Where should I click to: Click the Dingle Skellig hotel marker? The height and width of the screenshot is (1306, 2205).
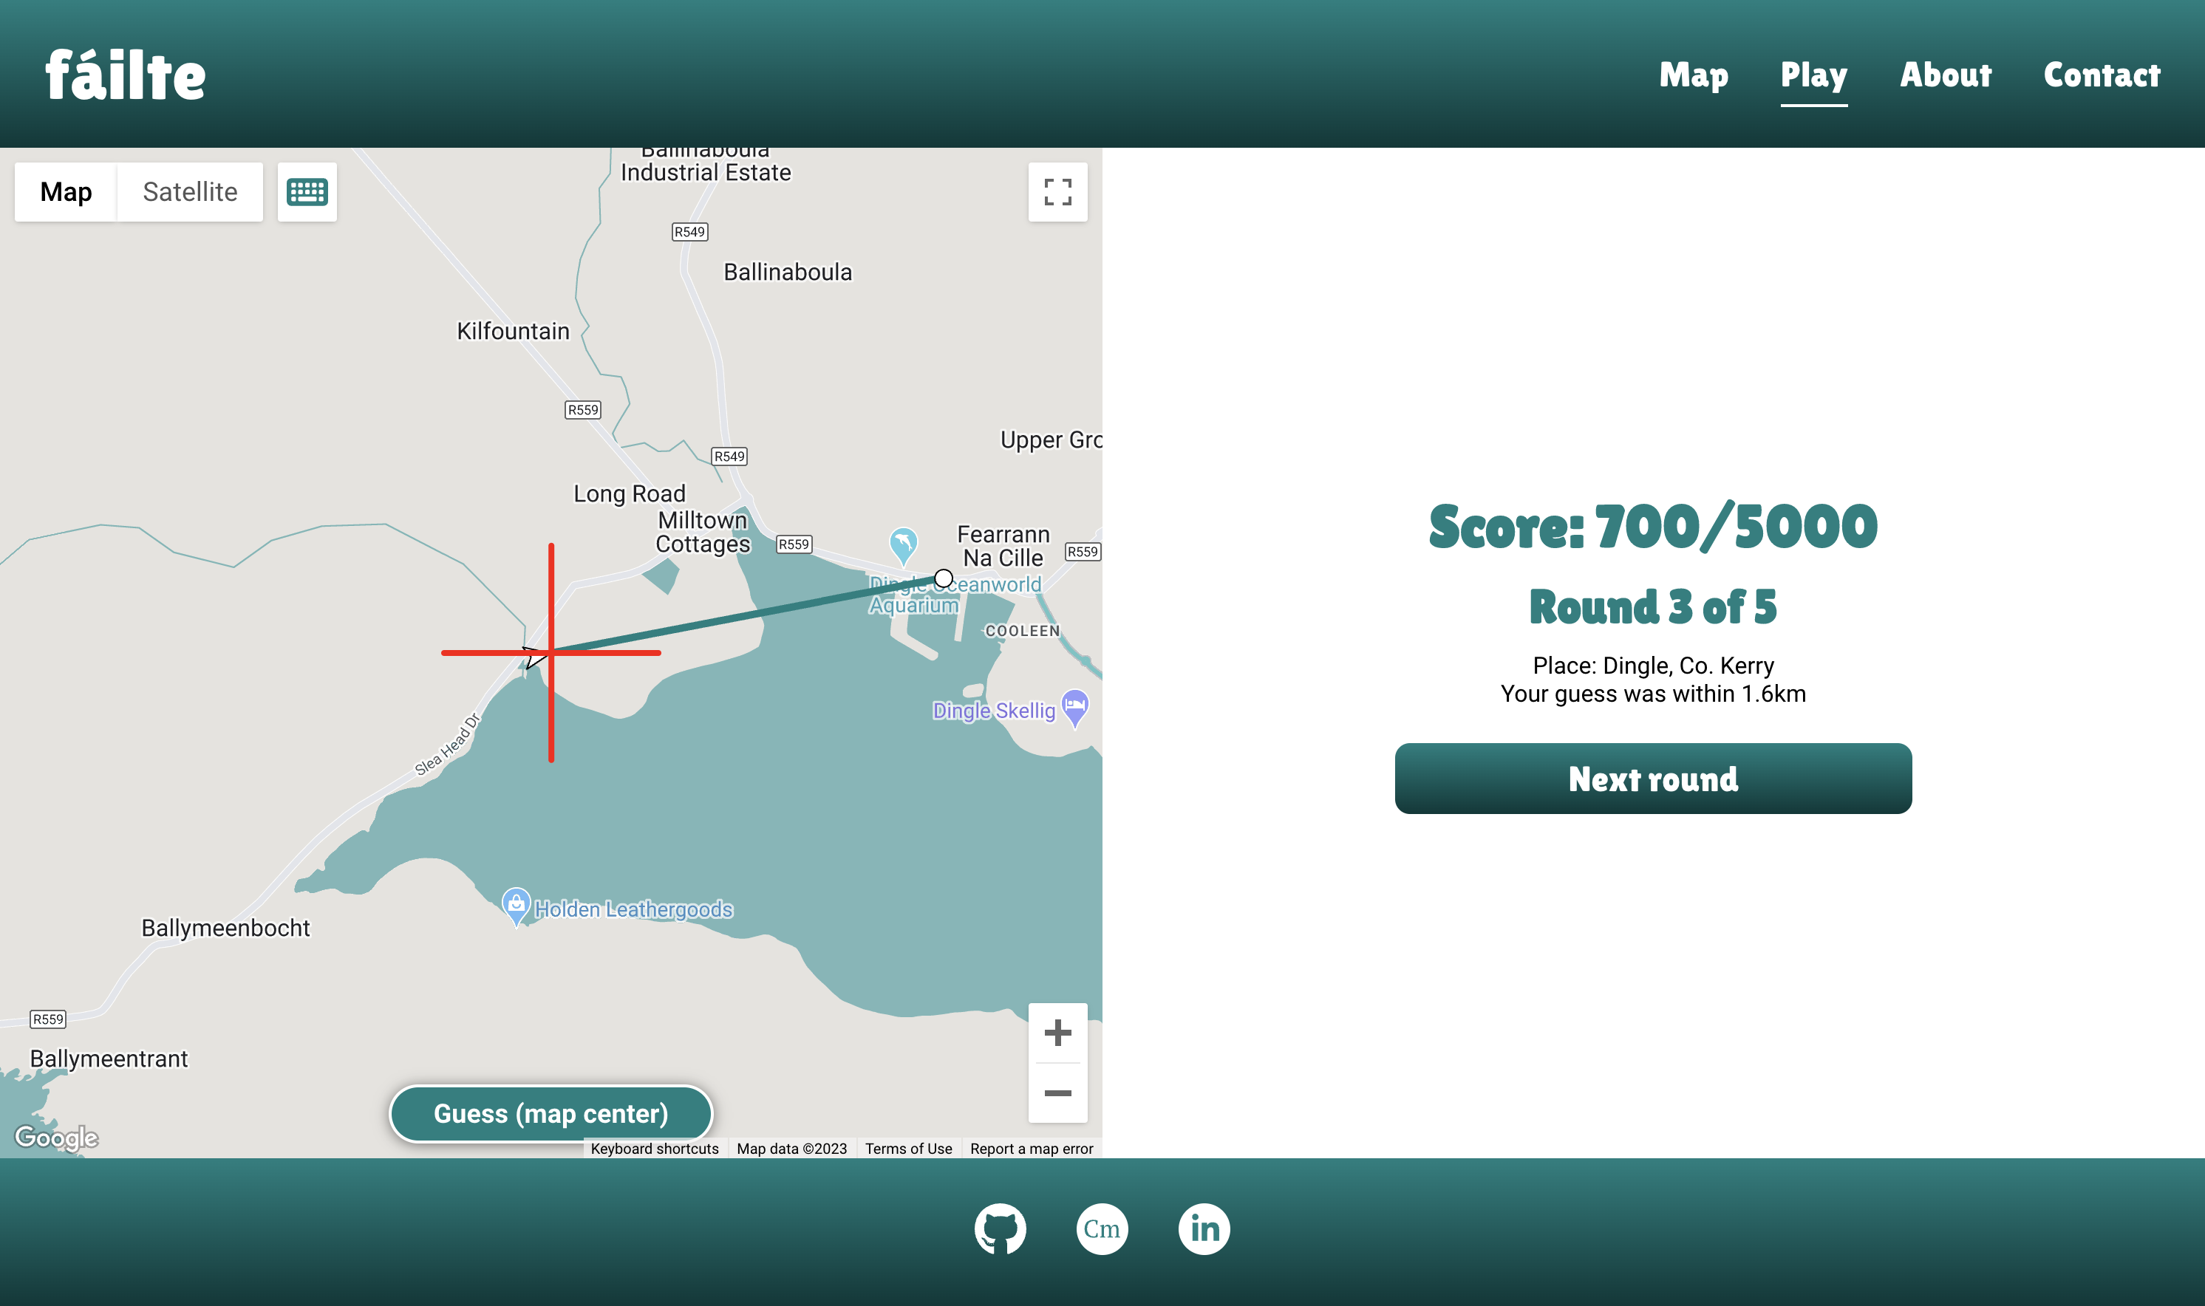1074,705
